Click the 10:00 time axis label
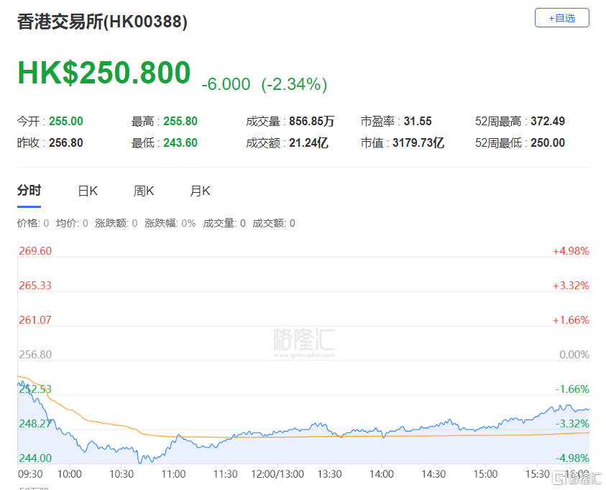 point(70,473)
